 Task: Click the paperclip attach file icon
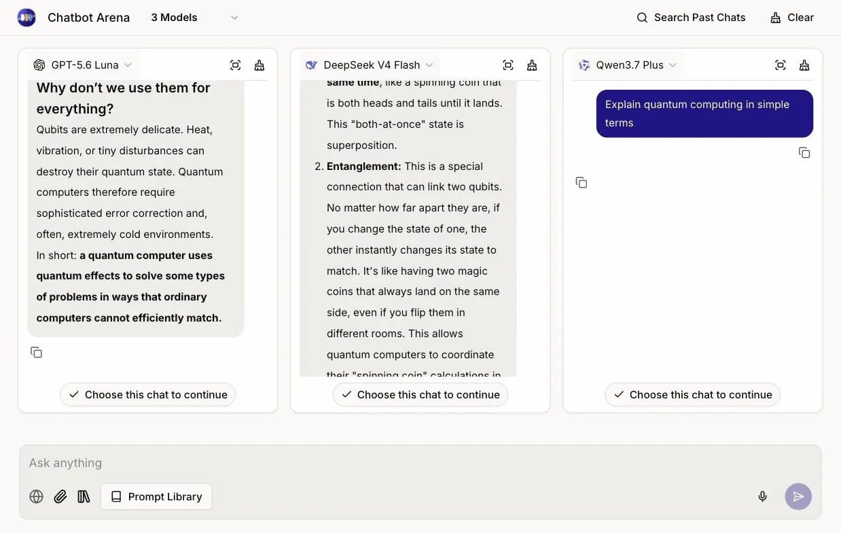(60, 497)
